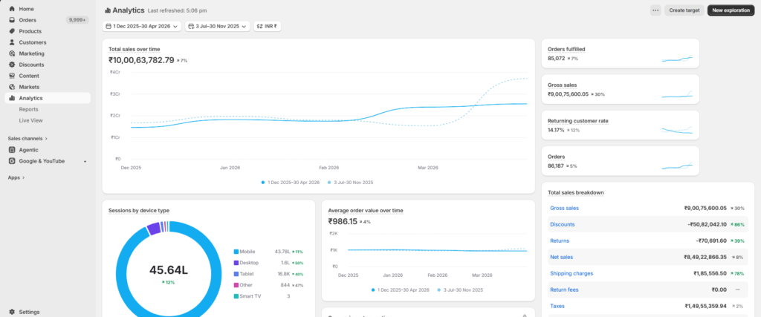Open the 3 Jul–30 Nov 2025 comparison dropdown
761x317 pixels.
[x=218, y=26]
